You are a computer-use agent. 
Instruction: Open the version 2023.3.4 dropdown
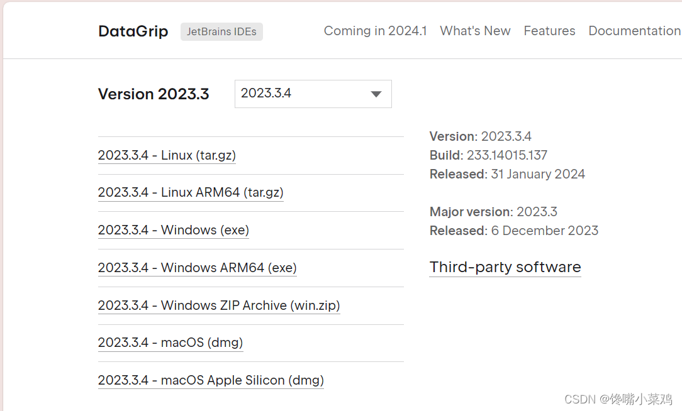point(313,94)
